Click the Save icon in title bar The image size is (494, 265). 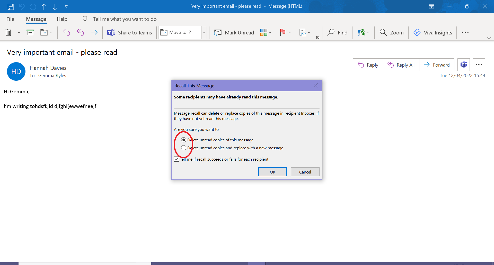(x=11, y=7)
